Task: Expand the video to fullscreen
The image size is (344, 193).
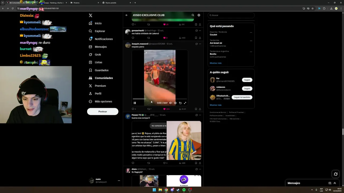Action: coord(185,103)
